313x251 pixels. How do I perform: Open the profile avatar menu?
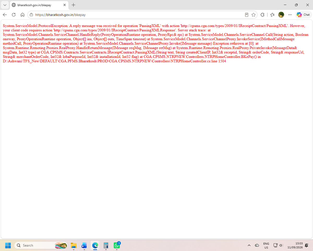(x=281, y=15)
